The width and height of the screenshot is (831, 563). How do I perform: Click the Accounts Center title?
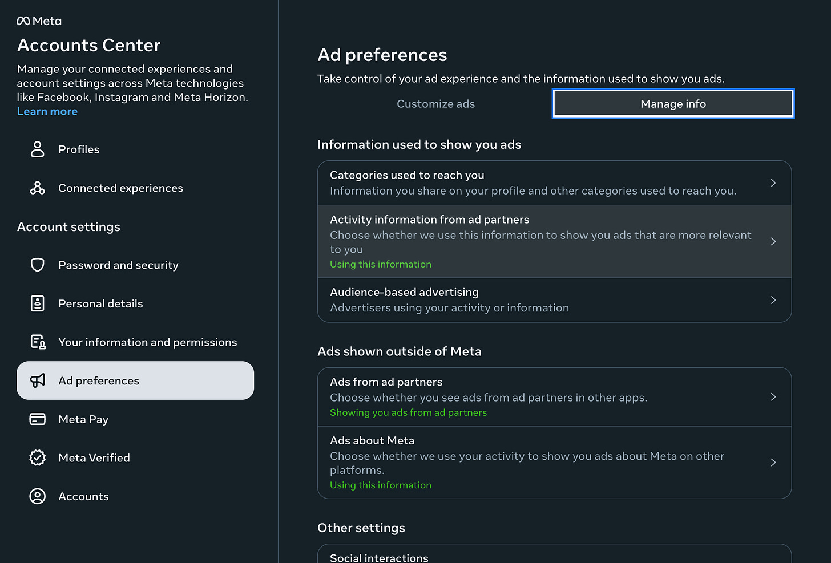tap(88, 45)
